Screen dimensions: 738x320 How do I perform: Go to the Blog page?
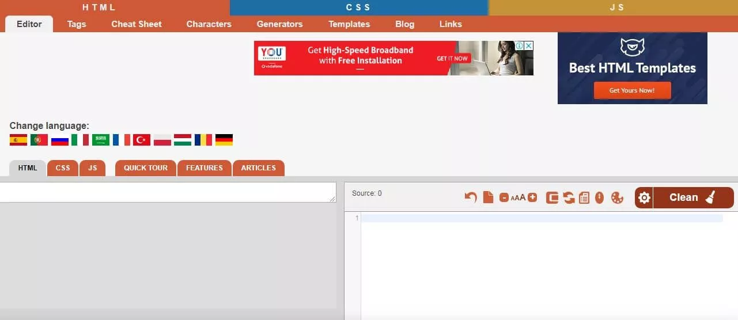pos(405,24)
